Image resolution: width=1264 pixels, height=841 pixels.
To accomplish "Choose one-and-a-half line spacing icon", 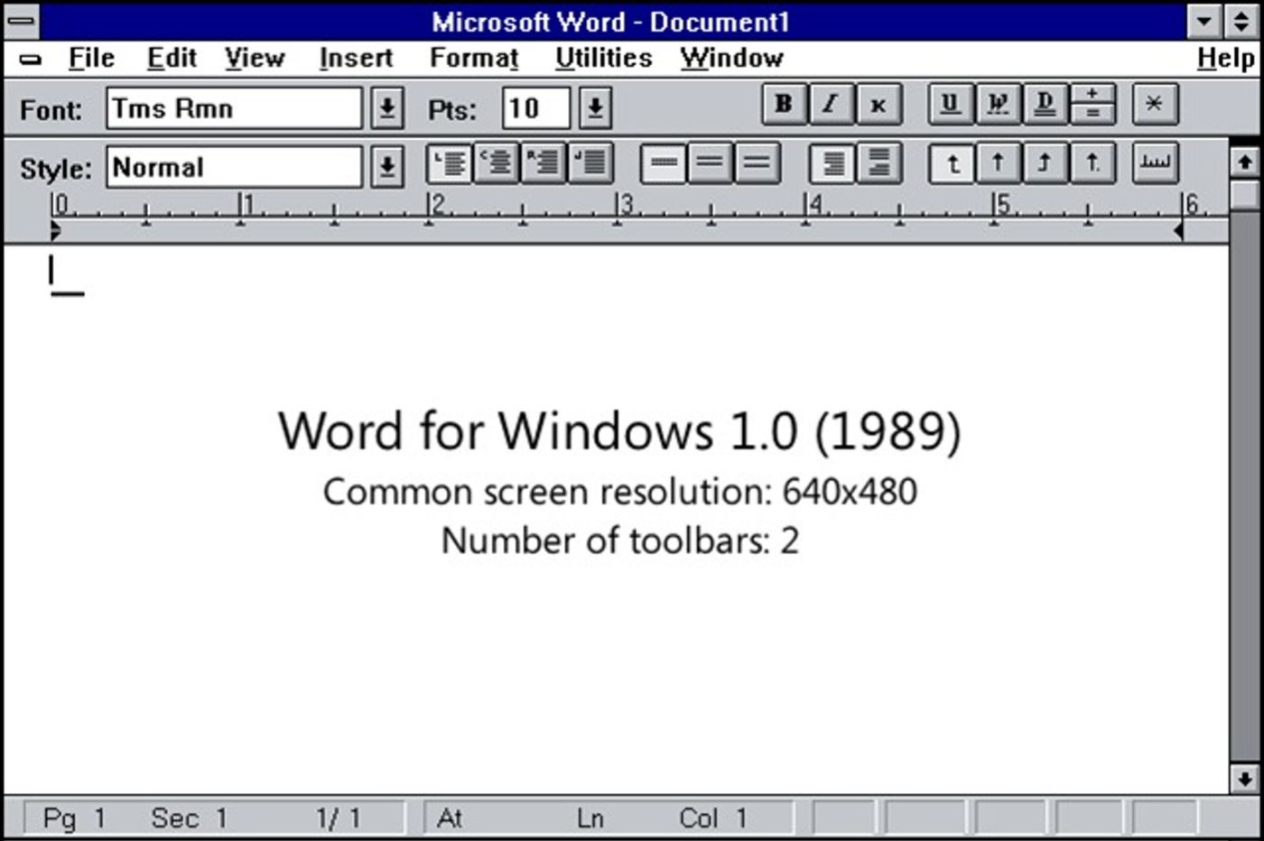I will click(x=711, y=164).
